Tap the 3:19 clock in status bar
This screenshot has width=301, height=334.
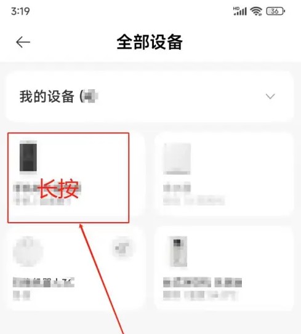(20, 11)
